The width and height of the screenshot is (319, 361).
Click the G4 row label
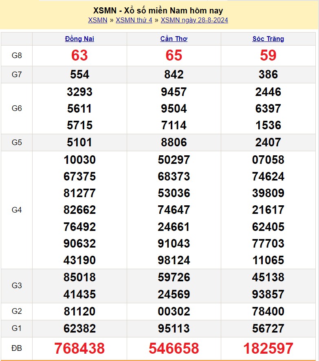17,210
